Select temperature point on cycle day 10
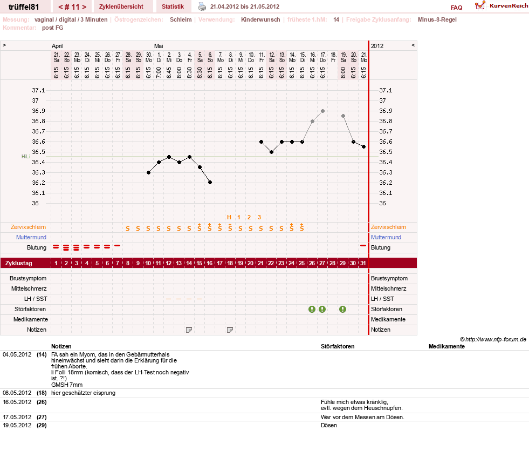The width and height of the screenshot is (529, 457). click(x=148, y=172)
